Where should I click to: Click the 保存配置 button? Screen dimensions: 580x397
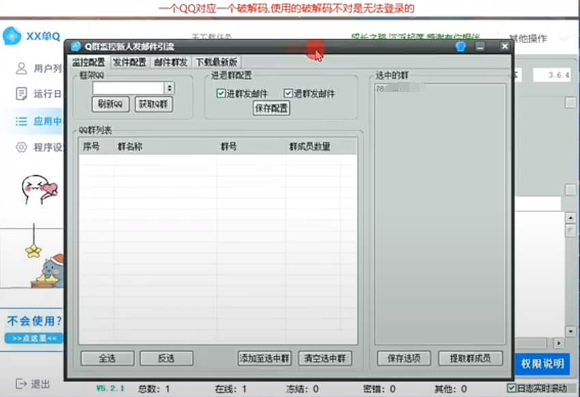click(x=271, y=108)
